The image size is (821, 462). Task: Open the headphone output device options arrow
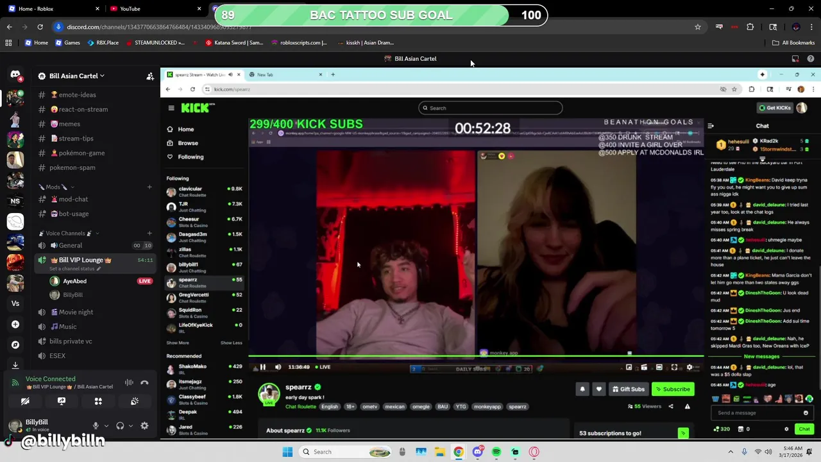(x=131, y=425)
